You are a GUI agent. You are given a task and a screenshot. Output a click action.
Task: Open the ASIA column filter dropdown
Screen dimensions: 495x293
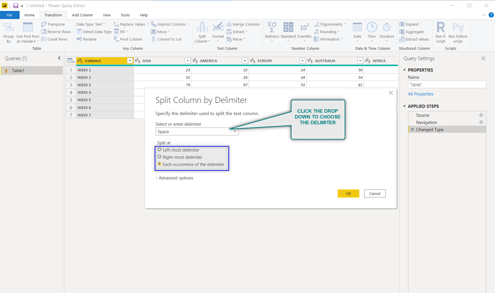click(x=188, y=61)
